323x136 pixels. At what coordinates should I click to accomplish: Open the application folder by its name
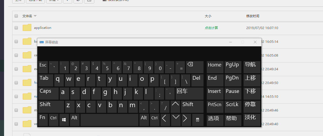[43, 28]
